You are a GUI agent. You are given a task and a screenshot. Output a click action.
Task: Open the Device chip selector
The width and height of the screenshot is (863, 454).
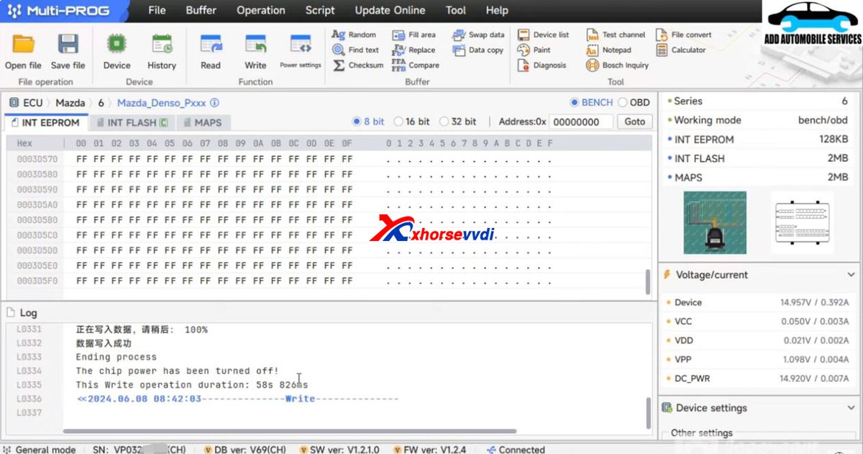click(x=117, y=52)
